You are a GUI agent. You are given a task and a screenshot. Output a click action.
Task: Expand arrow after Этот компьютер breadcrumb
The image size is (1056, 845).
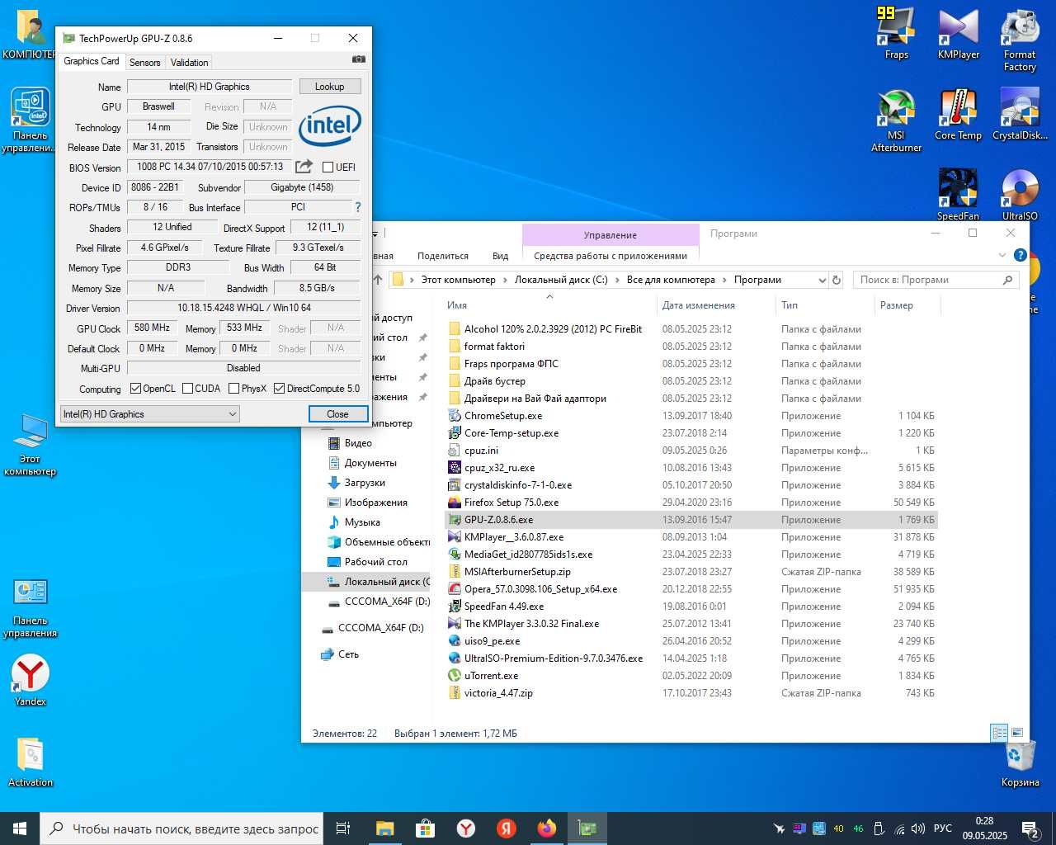tap(505, 280)
